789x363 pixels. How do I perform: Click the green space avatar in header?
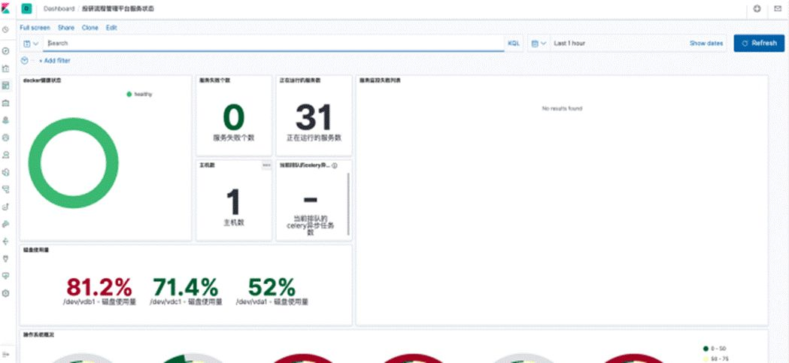click(26, 9)
